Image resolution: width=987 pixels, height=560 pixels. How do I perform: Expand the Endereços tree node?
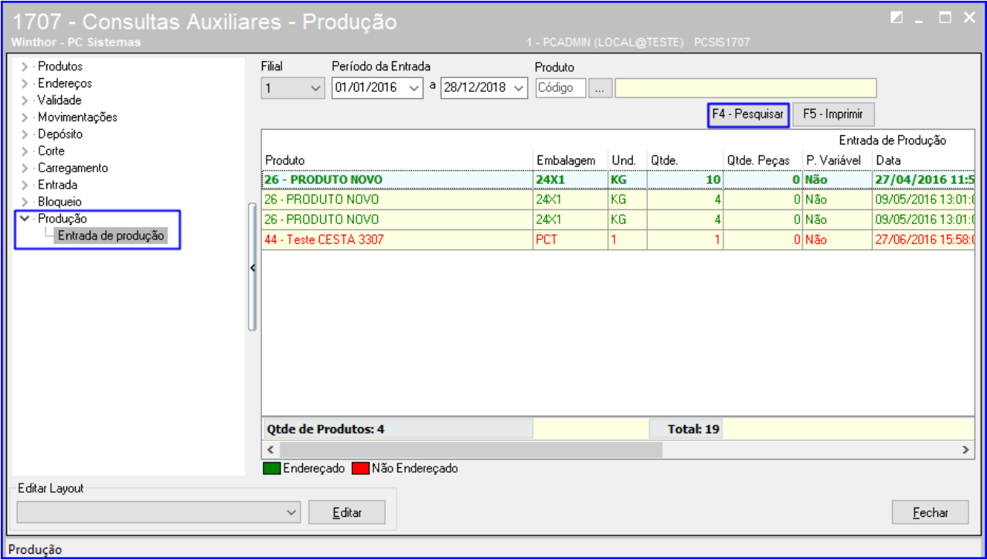25,83
